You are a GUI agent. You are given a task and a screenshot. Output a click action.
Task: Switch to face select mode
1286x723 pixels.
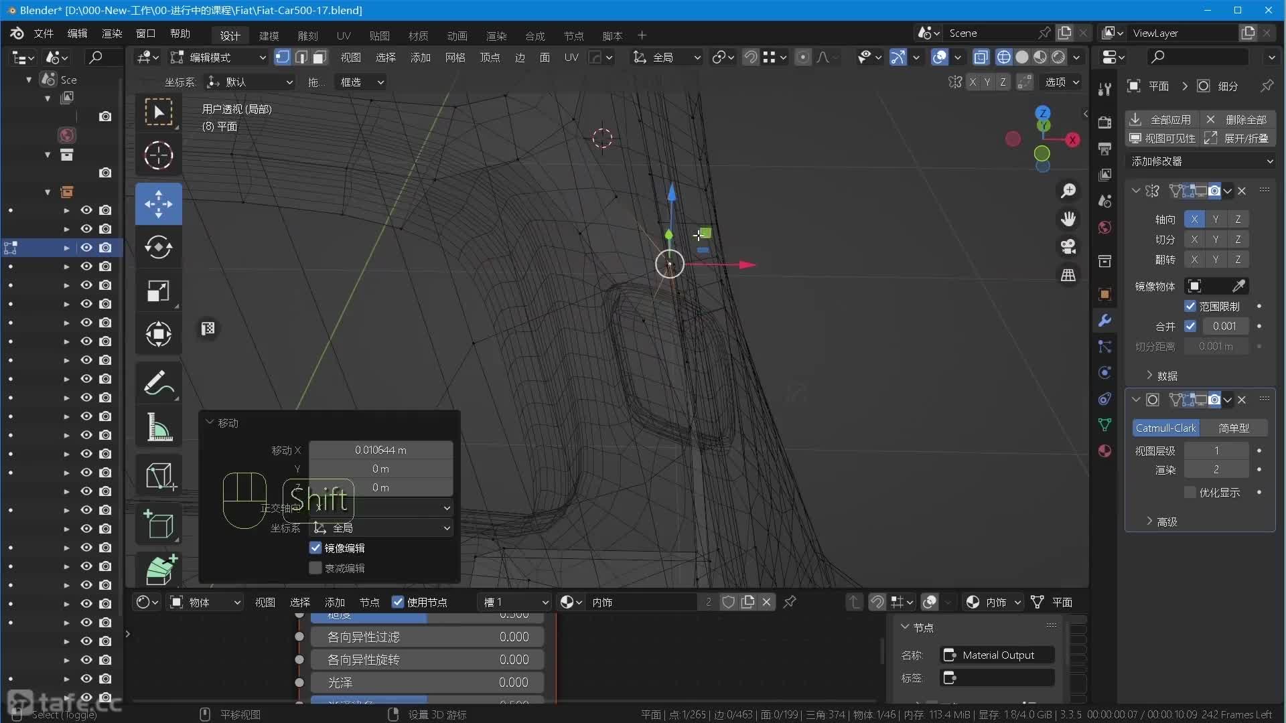[x=320, y=58]
